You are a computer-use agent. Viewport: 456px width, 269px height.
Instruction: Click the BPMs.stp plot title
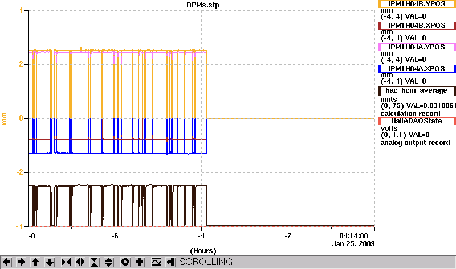pyautogui.click(x=203, y=5)
